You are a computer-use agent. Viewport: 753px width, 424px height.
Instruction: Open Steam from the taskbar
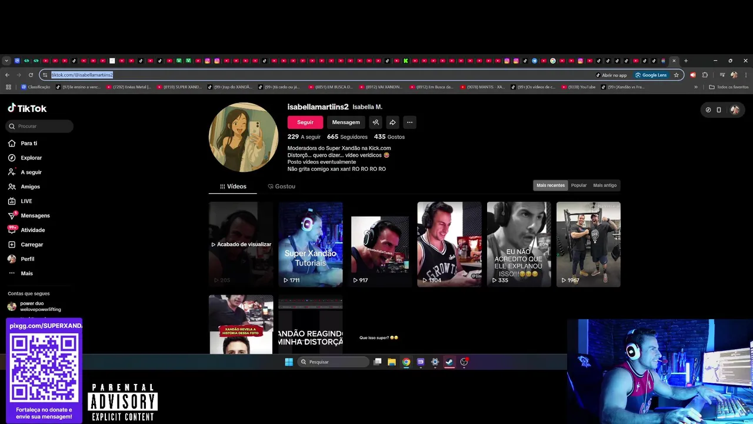(x=449, y=362)
